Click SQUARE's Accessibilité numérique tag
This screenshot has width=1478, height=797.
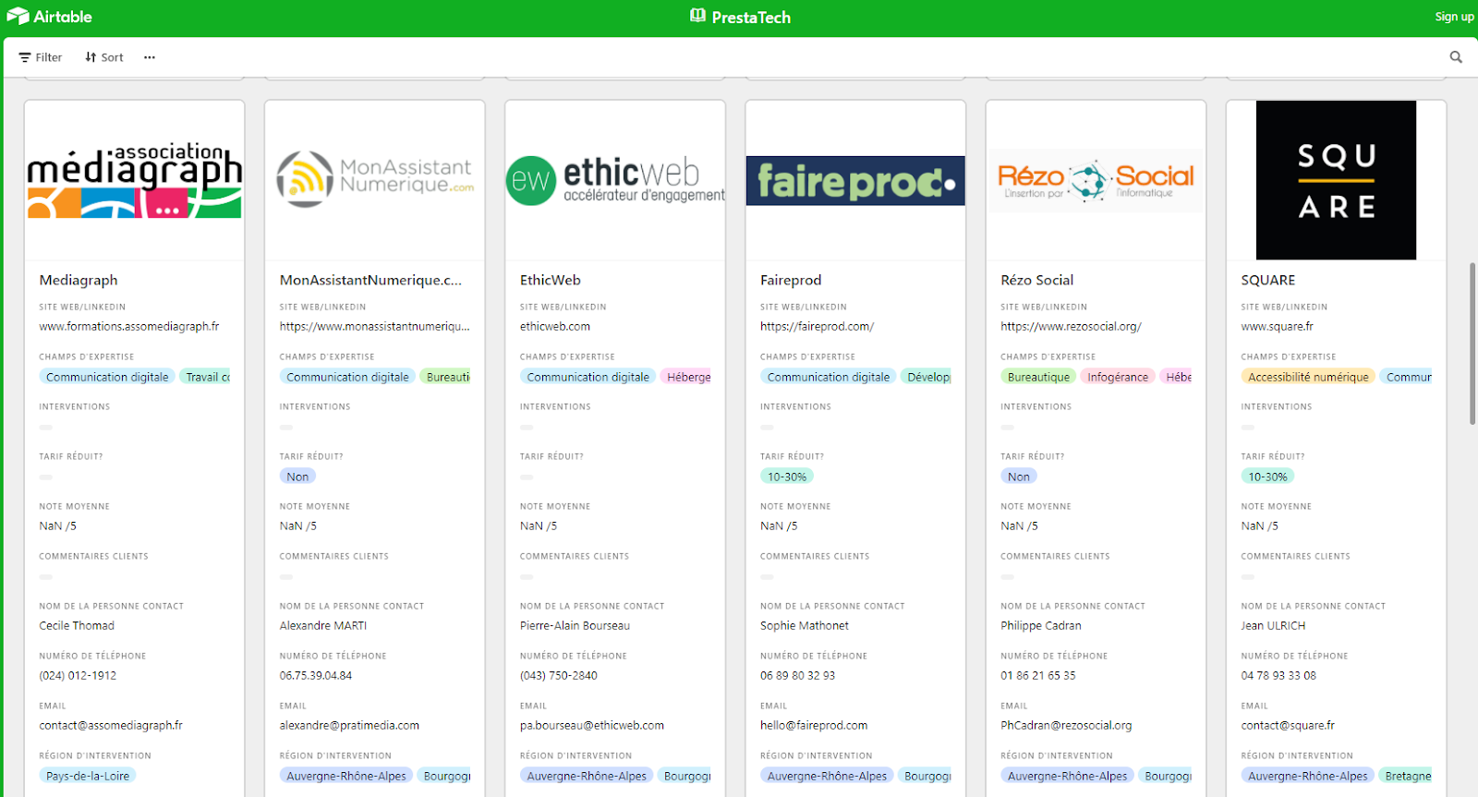click(1308, 377)
